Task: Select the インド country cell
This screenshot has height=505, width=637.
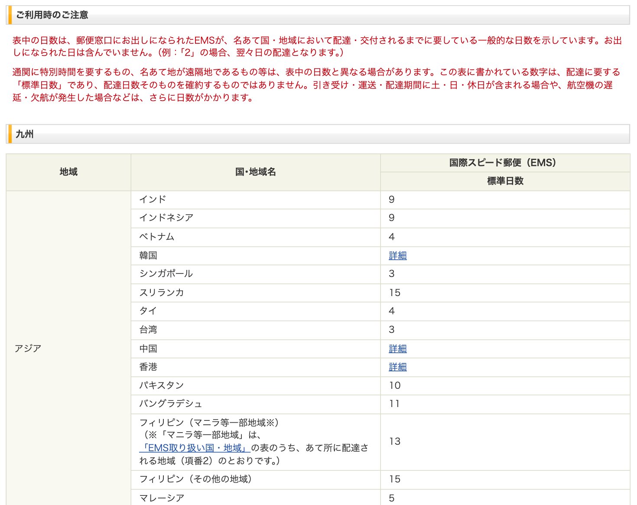Action: click(256, 200)
